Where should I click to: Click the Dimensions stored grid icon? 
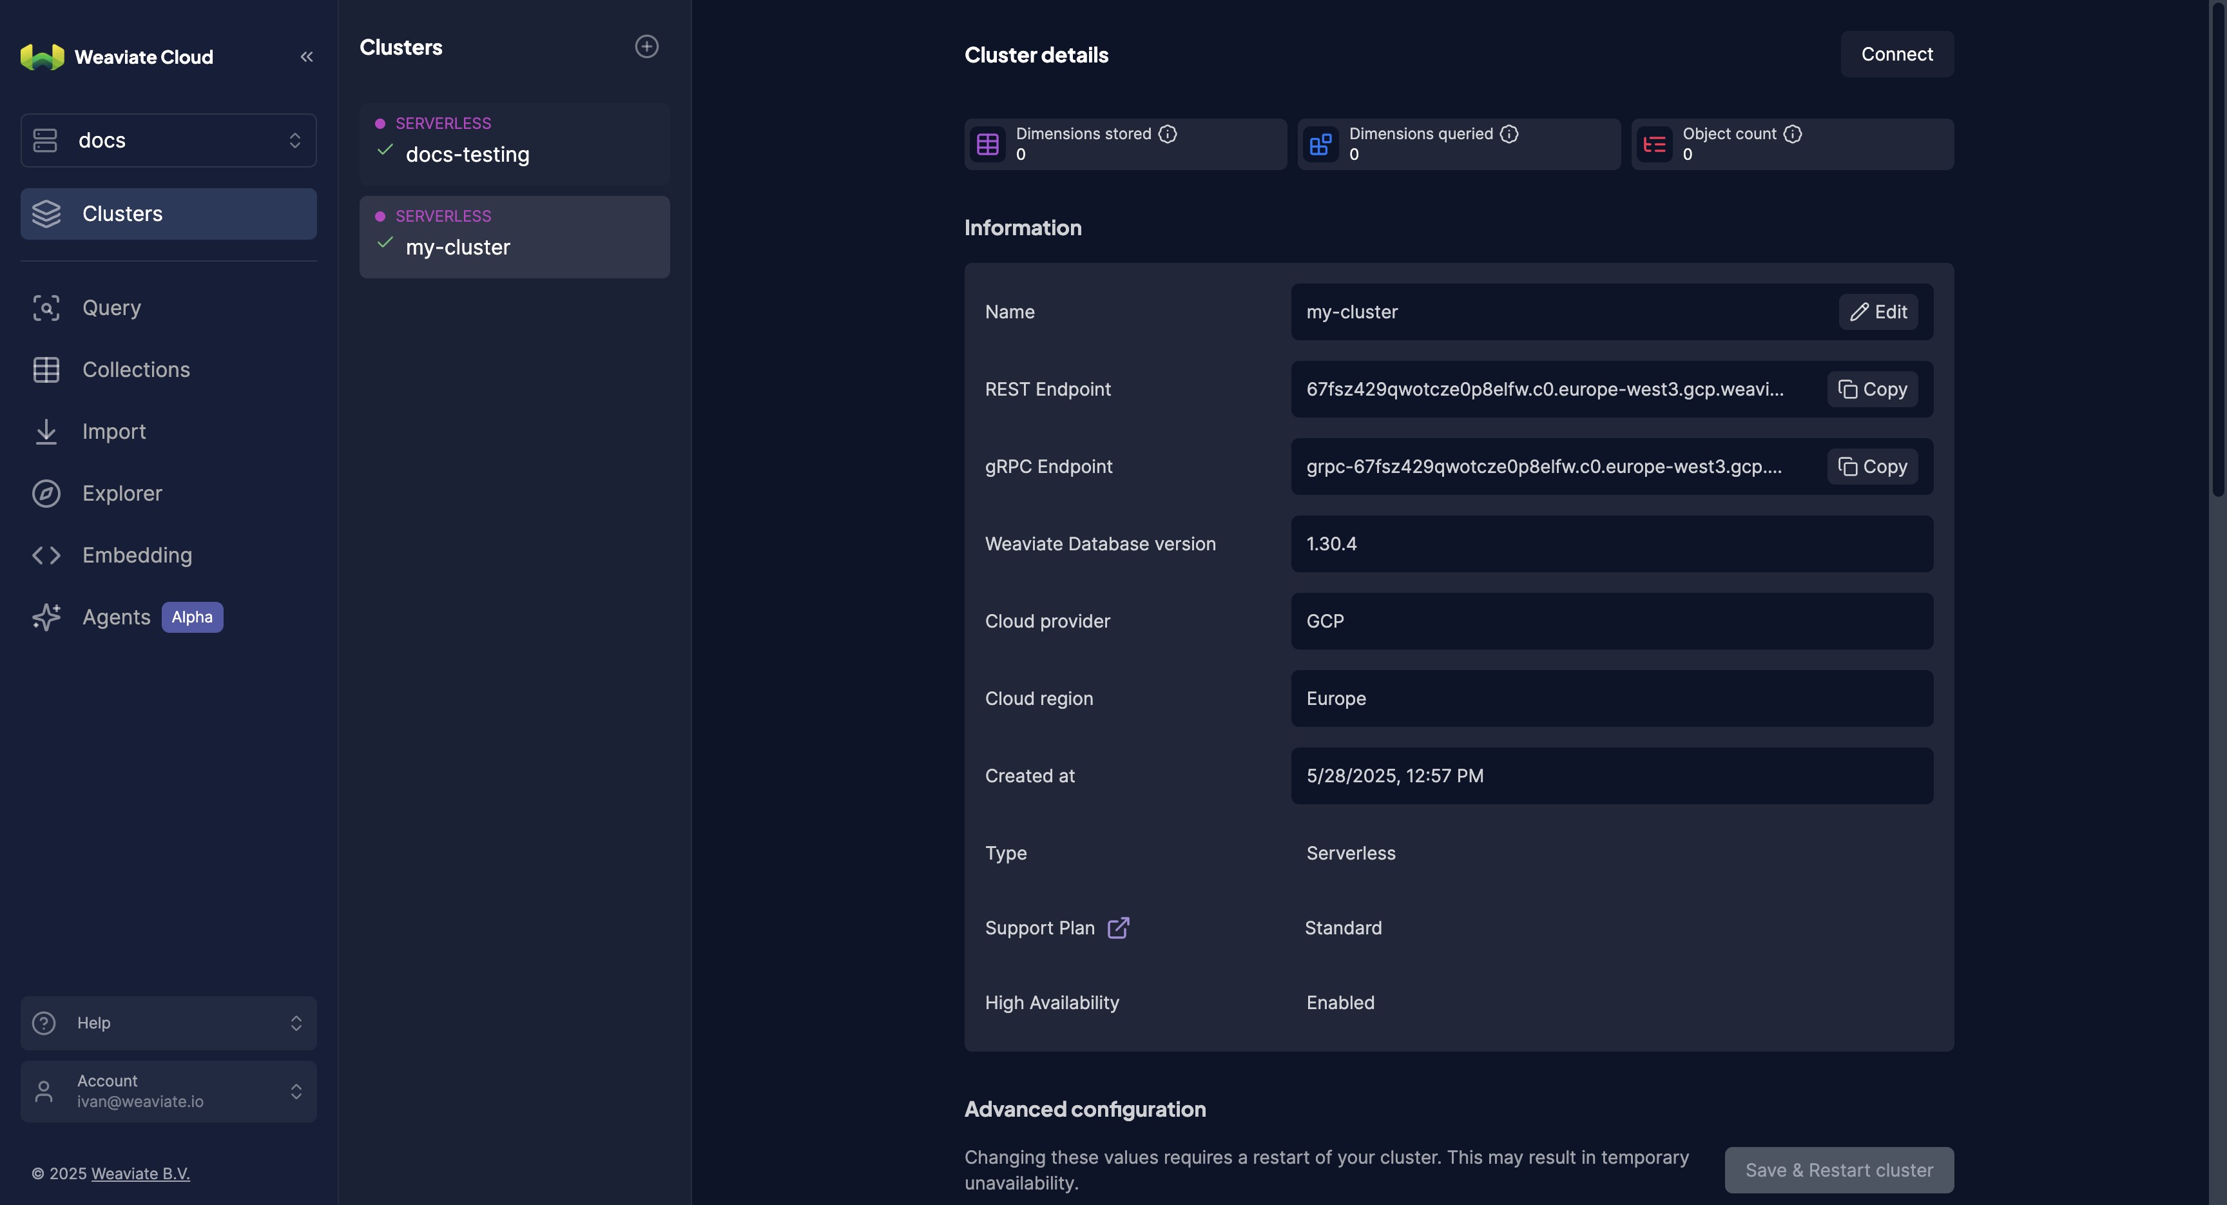tap(988, 144)
